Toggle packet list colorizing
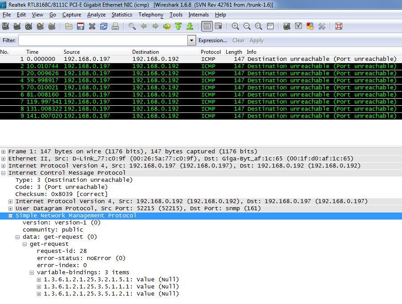This screenshot has height=304, width=402. click(207, 26)
